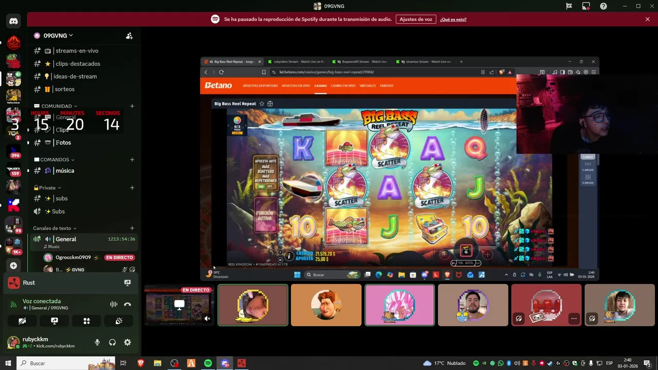Open the invite members icon beside 09GVNG

tap(129, 36)
